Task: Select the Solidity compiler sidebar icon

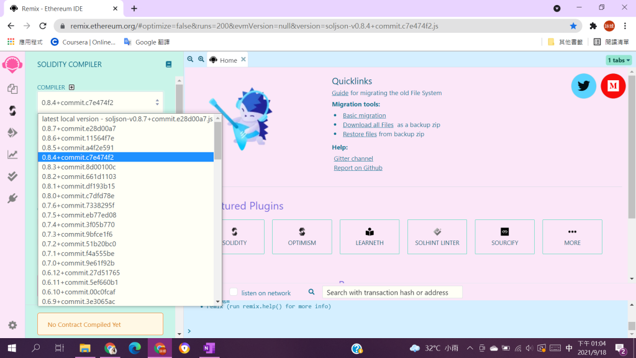Action: [12, 111]
